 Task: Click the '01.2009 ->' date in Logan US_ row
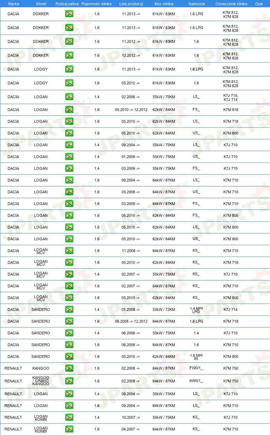tap(131, 157)
